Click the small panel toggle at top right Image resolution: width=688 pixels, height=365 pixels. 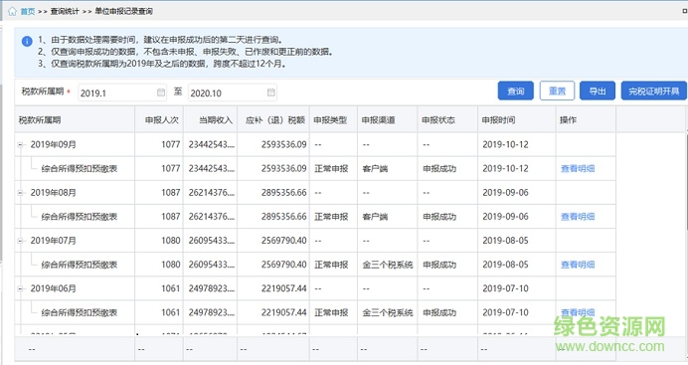point(684,11)
